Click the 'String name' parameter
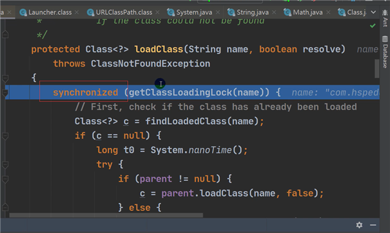Viewport: 390px width, 233px height. (219, 49)
